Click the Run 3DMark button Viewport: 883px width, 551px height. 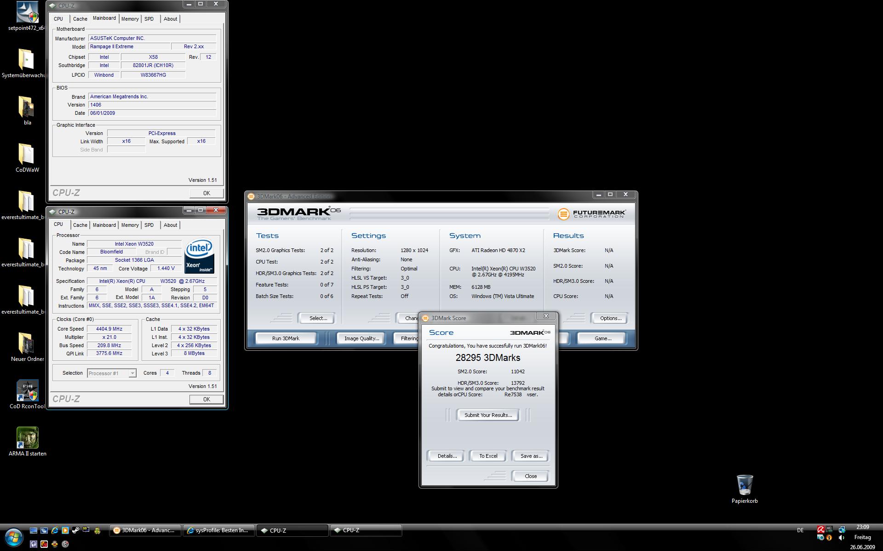tap(286, 338)
